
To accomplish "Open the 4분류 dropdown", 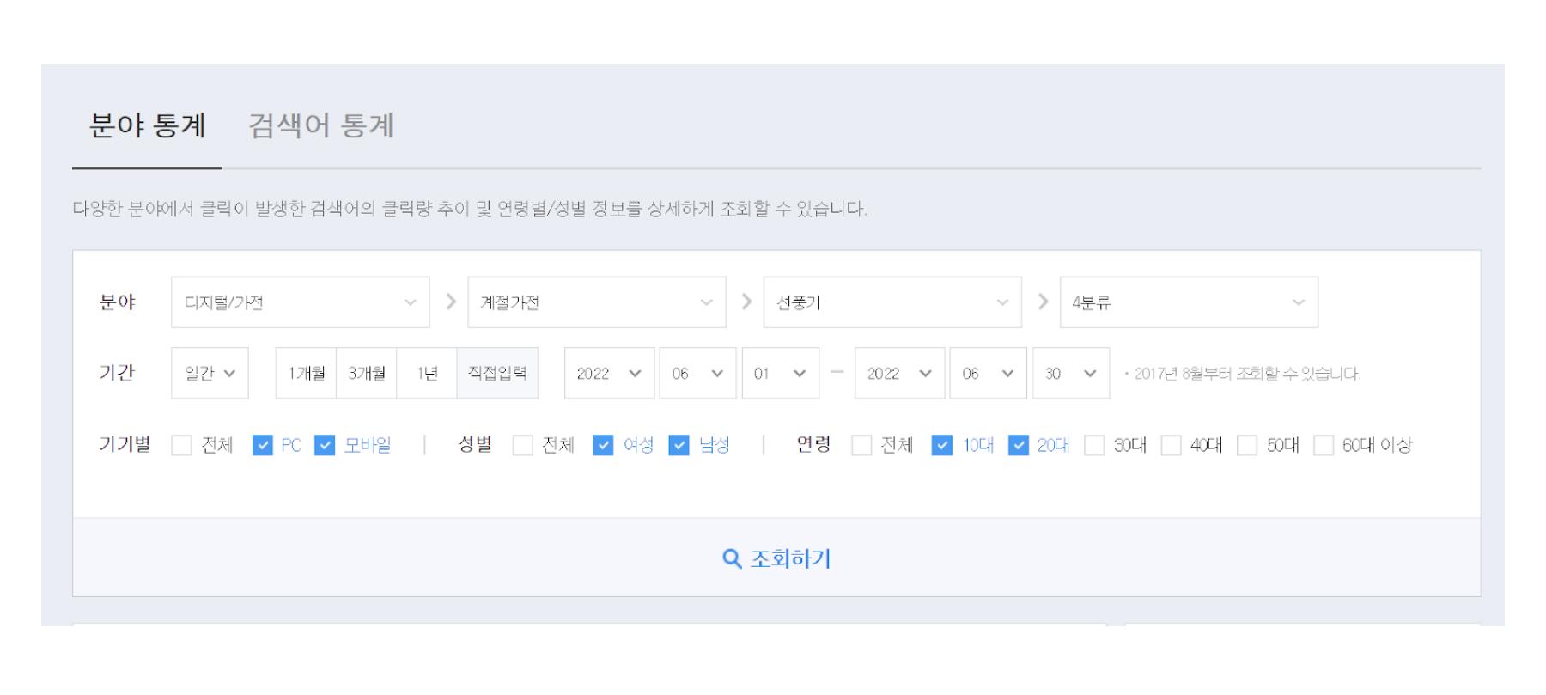I will pos(1188,302).
